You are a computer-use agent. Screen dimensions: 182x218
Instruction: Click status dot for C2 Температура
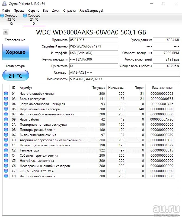6,150
